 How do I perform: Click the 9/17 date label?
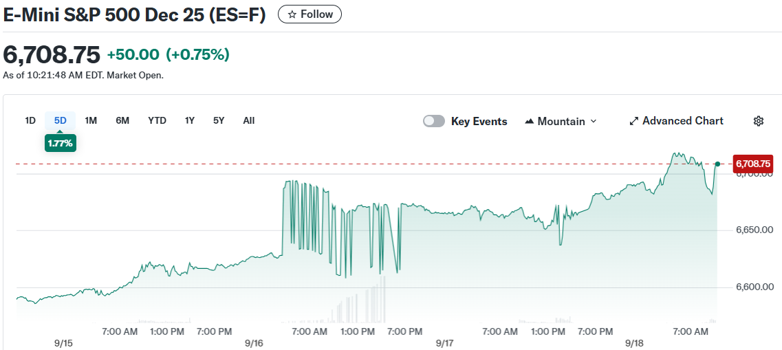click(x=445, y=344)
